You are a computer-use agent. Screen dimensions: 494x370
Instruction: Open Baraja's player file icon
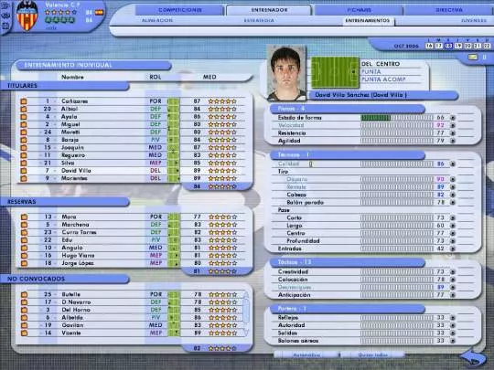tap(24, 140)
